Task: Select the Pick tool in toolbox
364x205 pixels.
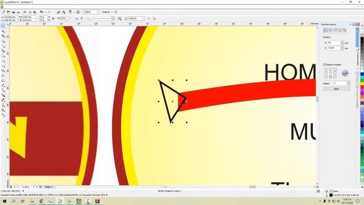Action: [3, 26]
